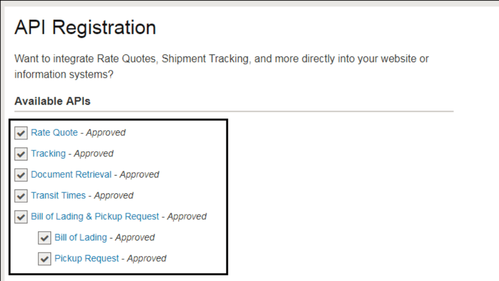The image size is (499, 281).
Task: Uncheck the Rate Quote checkbox
Action: click(21, 133)
